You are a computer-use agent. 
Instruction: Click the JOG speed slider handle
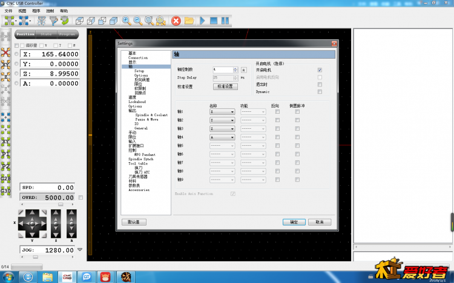tap(35, 256)
